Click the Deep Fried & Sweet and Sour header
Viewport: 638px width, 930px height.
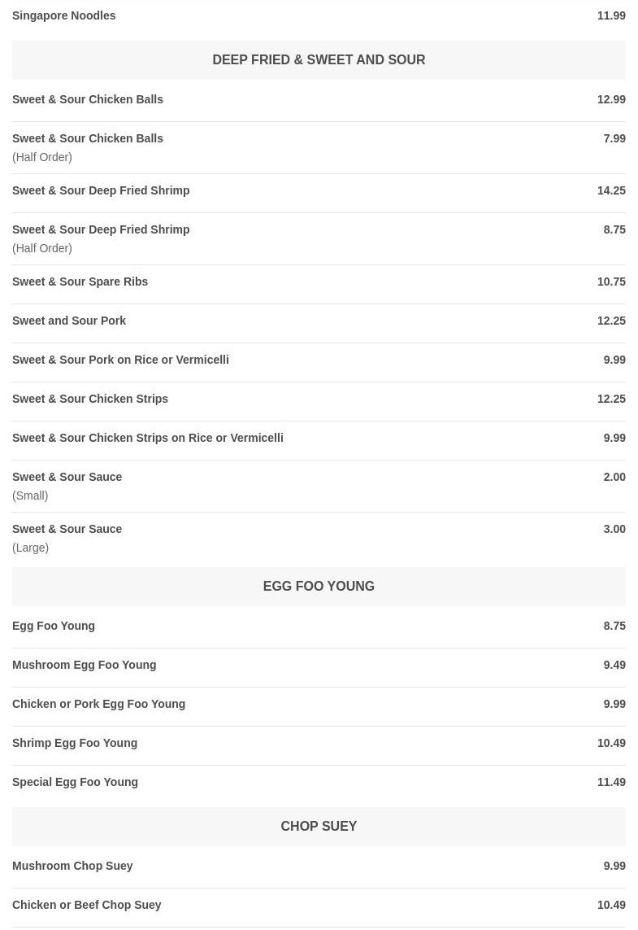tap(319, 60)
